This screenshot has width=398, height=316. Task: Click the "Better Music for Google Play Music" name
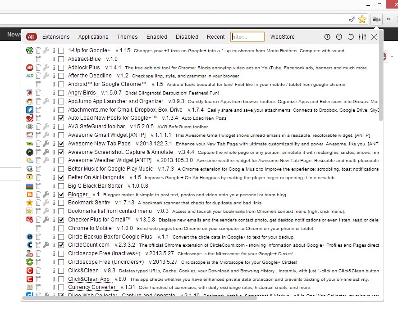110,169
